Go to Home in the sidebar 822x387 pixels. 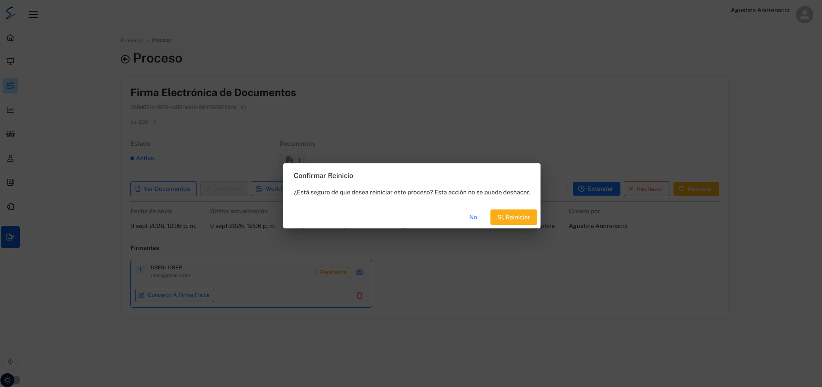[x=10, y=37]
